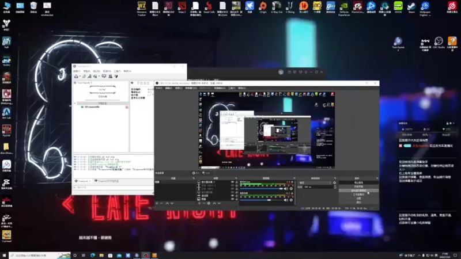Click TeamSpeak connect toolbar icon
The height and width of the screenshot is (259, 461).
pos(76,77)
